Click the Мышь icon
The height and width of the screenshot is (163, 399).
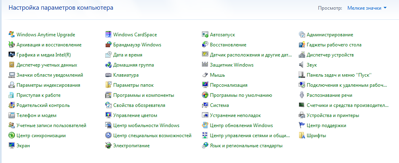pyautogui.click(x=205, y=75)
